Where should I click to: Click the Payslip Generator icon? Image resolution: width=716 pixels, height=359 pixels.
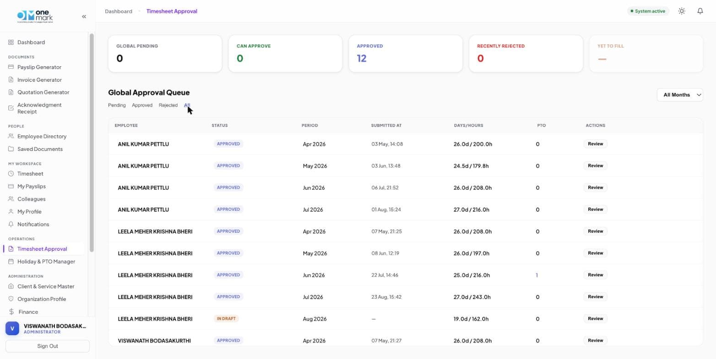tap(11, 67)
